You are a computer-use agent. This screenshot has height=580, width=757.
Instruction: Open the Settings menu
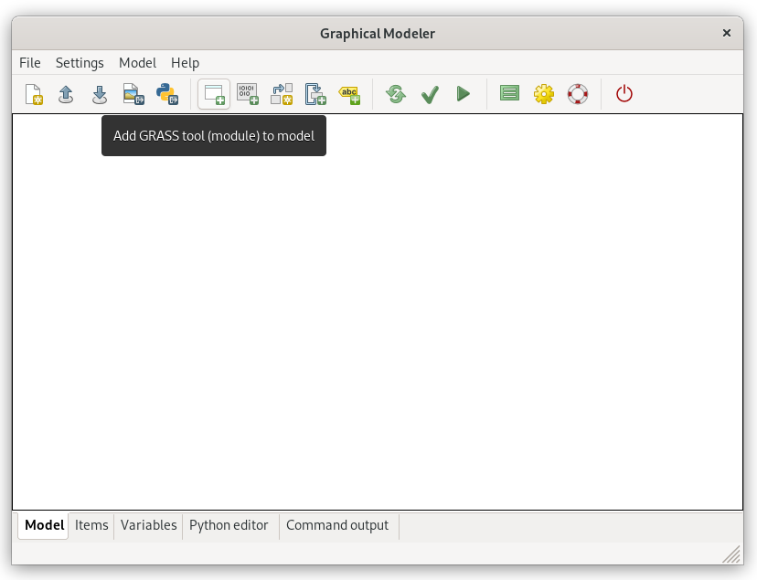point(80,63)
